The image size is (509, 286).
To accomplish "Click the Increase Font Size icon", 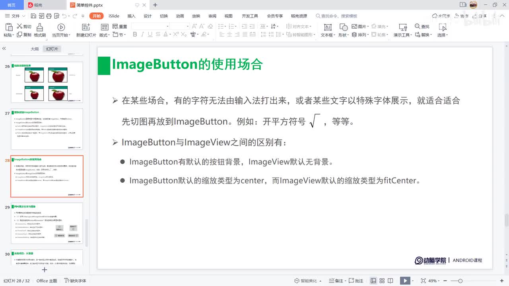I will coord(194,26).
